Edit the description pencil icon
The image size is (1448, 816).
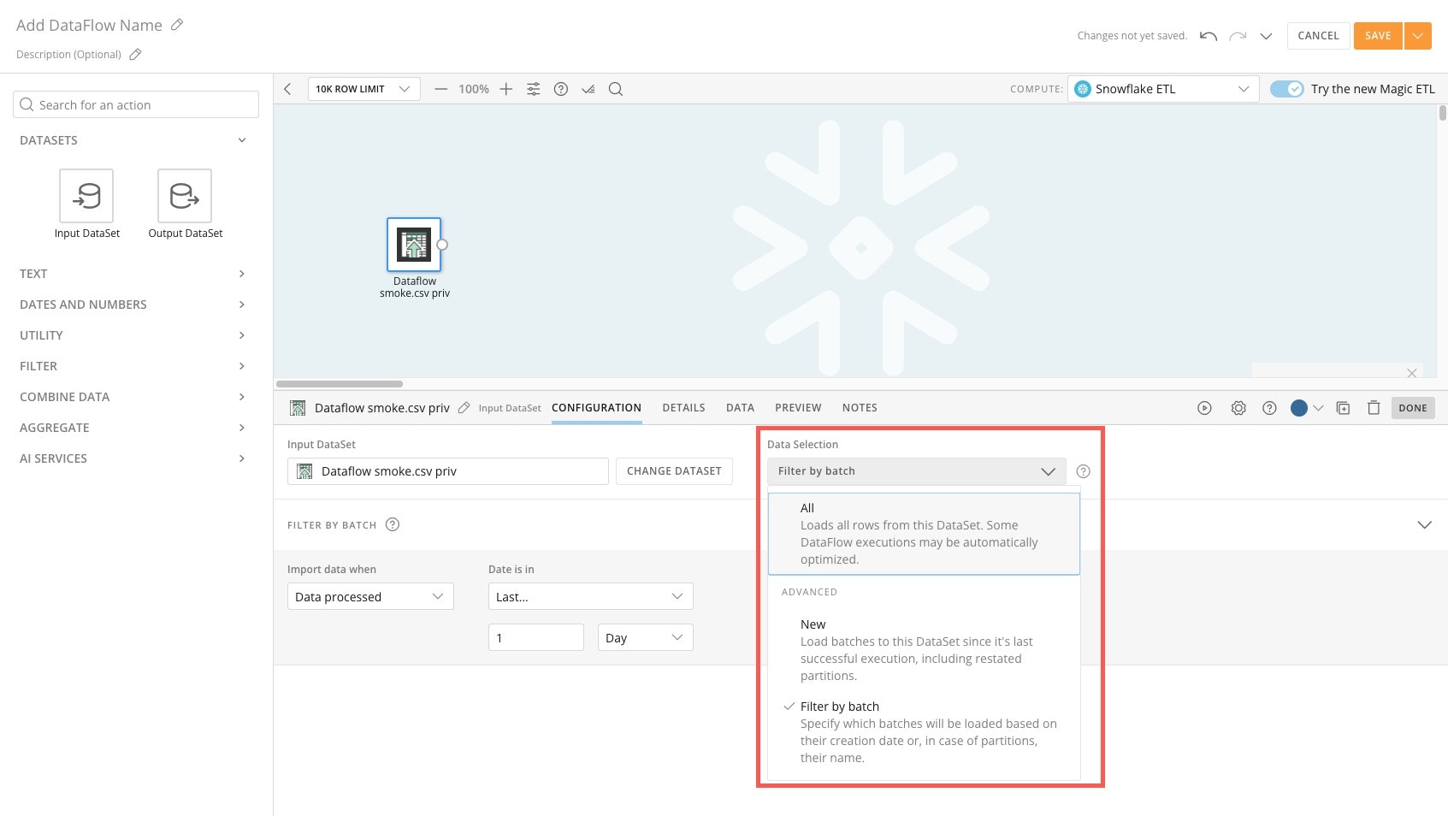[x=135, y=54]
